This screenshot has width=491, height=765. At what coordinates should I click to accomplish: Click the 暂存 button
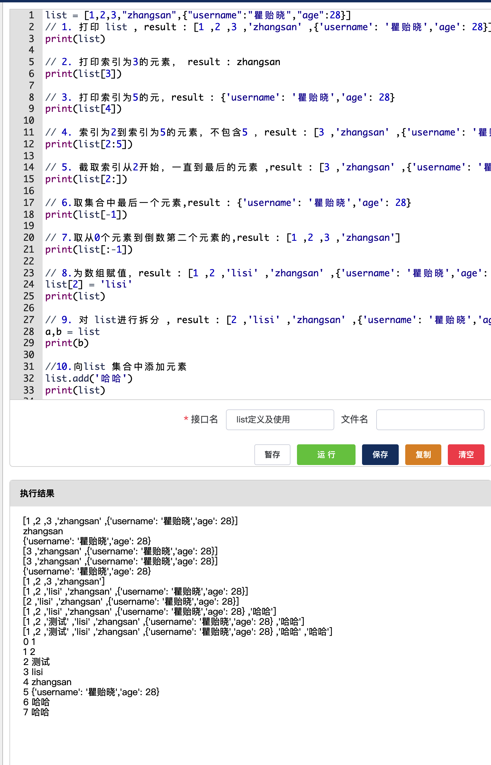pos(272,454)
